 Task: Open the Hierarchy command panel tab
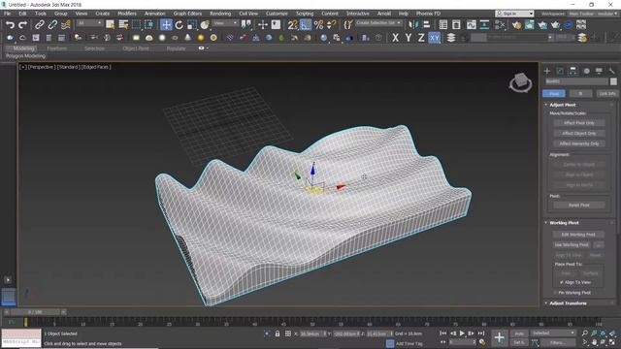point(573,71)
